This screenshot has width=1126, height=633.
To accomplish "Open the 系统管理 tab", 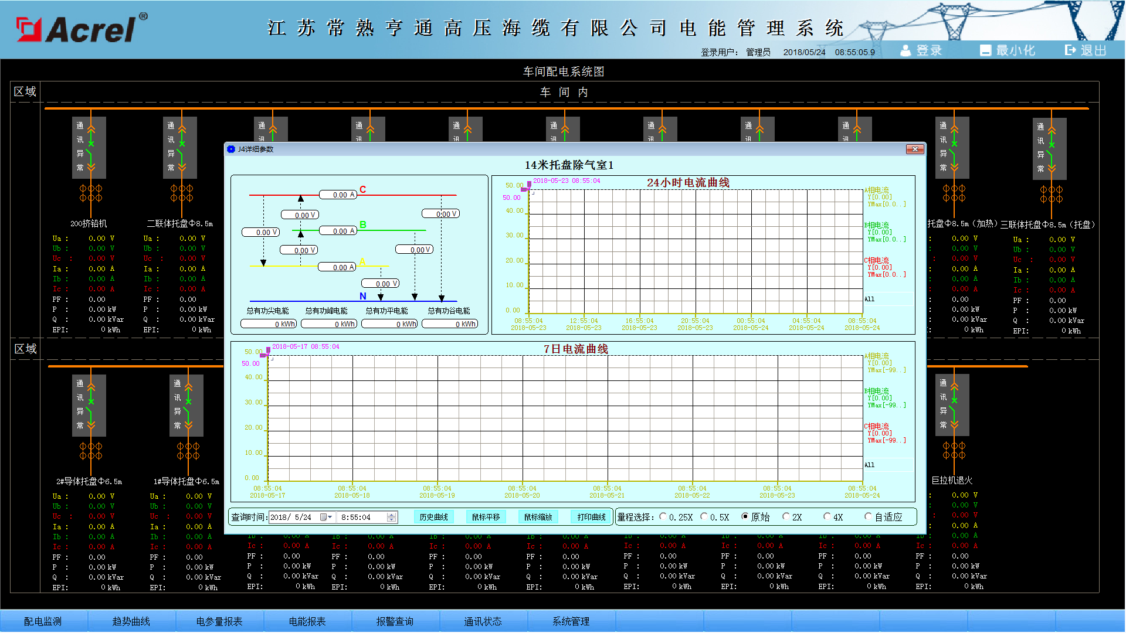I will (x=571, y=621).
